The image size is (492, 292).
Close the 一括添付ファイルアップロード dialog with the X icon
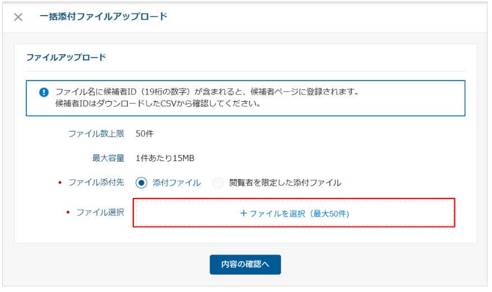click(18, 17)
